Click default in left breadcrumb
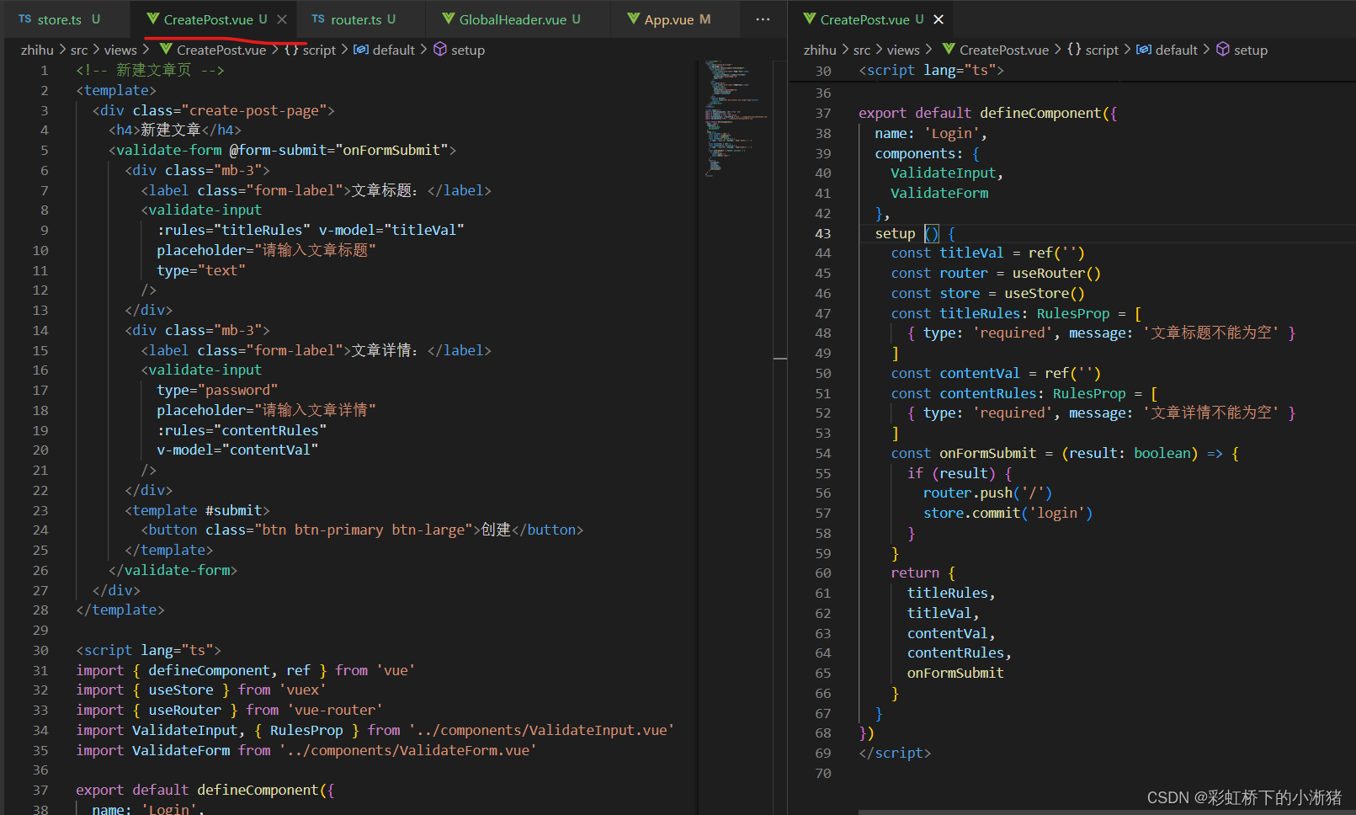This screenshot has height=815, width=1356. [394, 51]
